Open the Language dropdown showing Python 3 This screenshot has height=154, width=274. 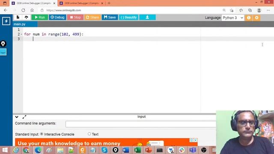233,18
